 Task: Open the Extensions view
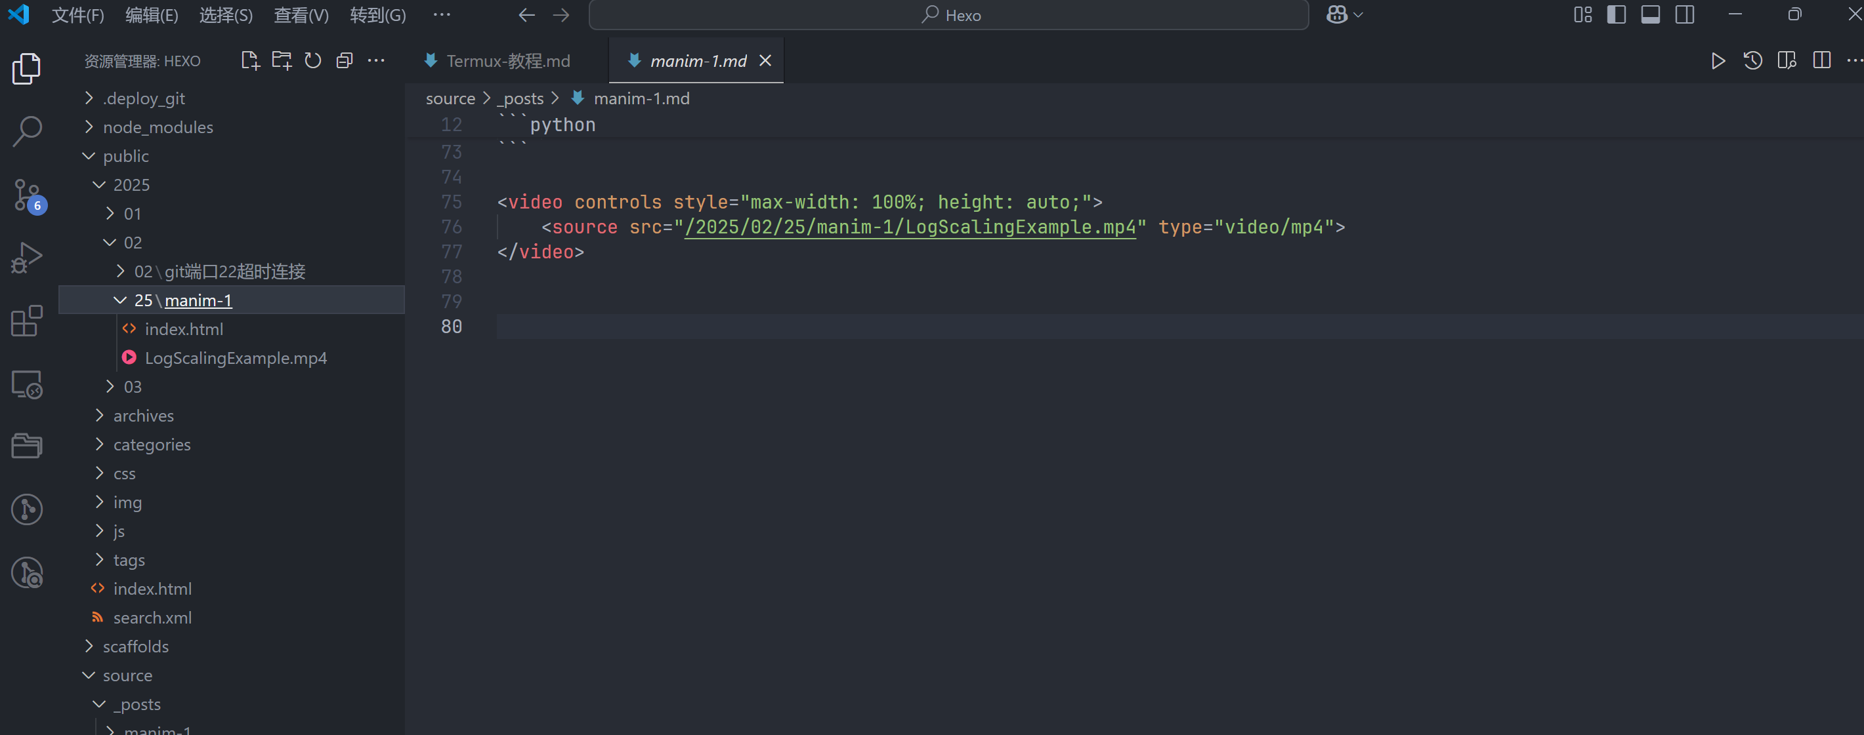point(27,321)
